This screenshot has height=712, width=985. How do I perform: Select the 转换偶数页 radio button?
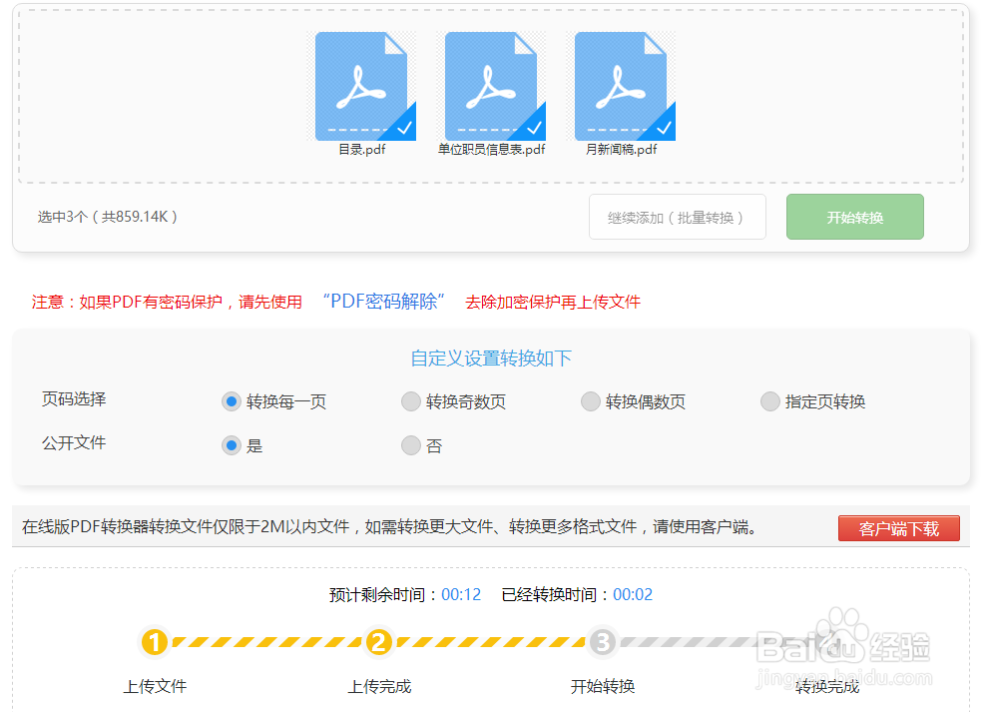[590, 400]
